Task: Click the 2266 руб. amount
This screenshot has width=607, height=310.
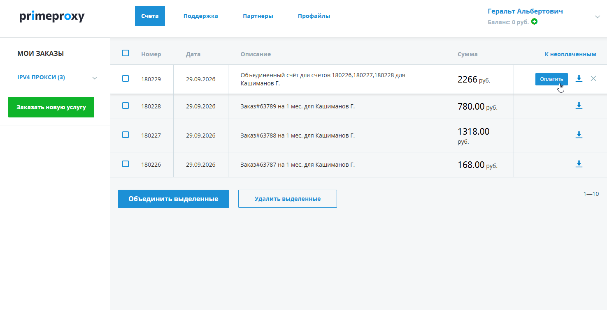Action: (x=474, y=80)
